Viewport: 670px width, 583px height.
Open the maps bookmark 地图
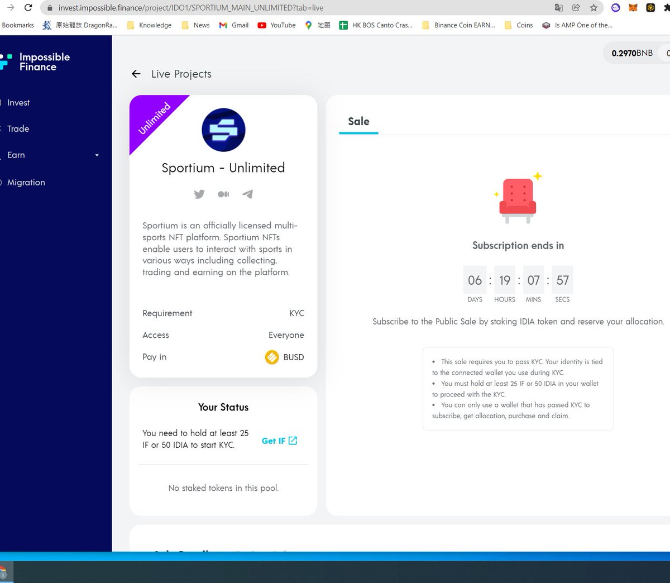318,25
